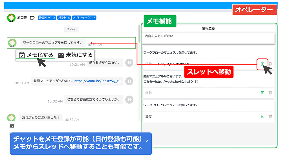Viewport: 282px width, 160px height.
Task: Click the message こちらでお役に立てそうでしょうか
Action: 94,100
